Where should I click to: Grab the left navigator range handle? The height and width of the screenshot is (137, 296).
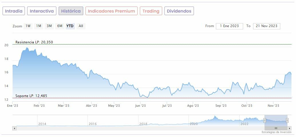[265, 120]
